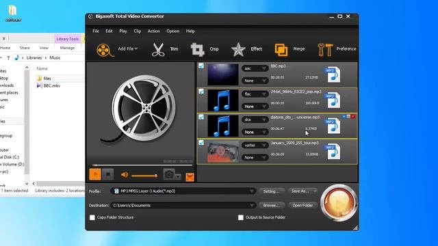Toggle full screen preview orange icon
This screenshot has width=438, height=246.
[x=190, y=177]
